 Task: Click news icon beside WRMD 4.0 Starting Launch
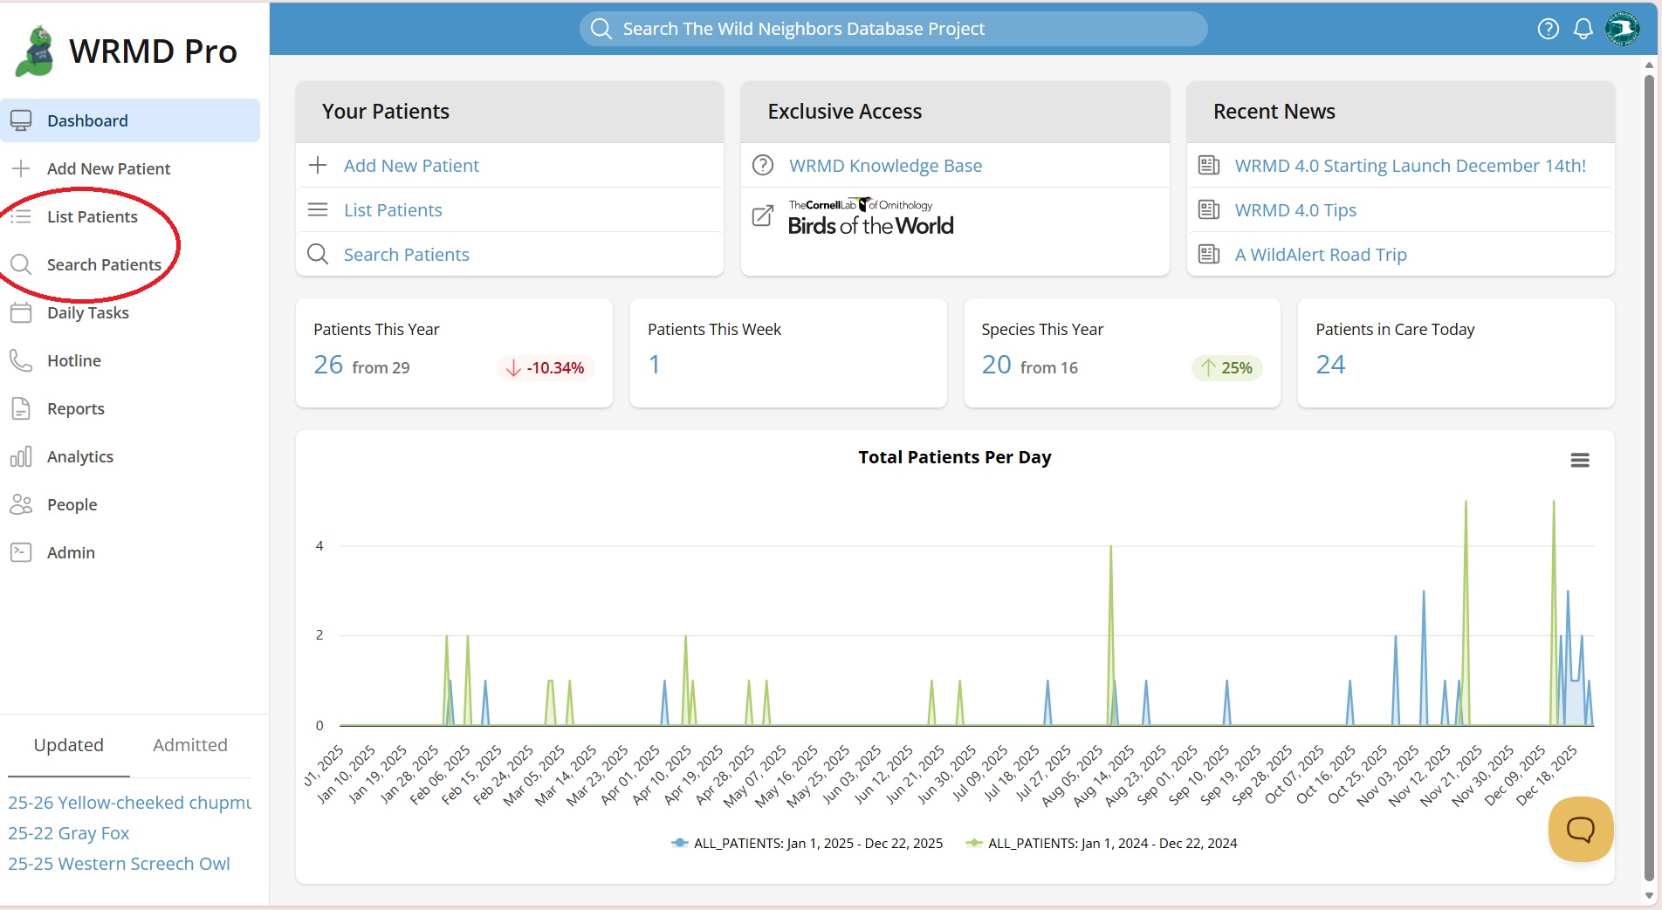(x=1209, y=165)
